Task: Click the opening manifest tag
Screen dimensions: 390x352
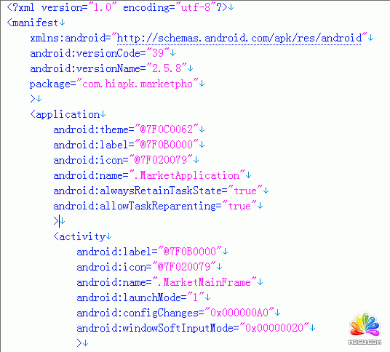Action: tap(33, 23)
